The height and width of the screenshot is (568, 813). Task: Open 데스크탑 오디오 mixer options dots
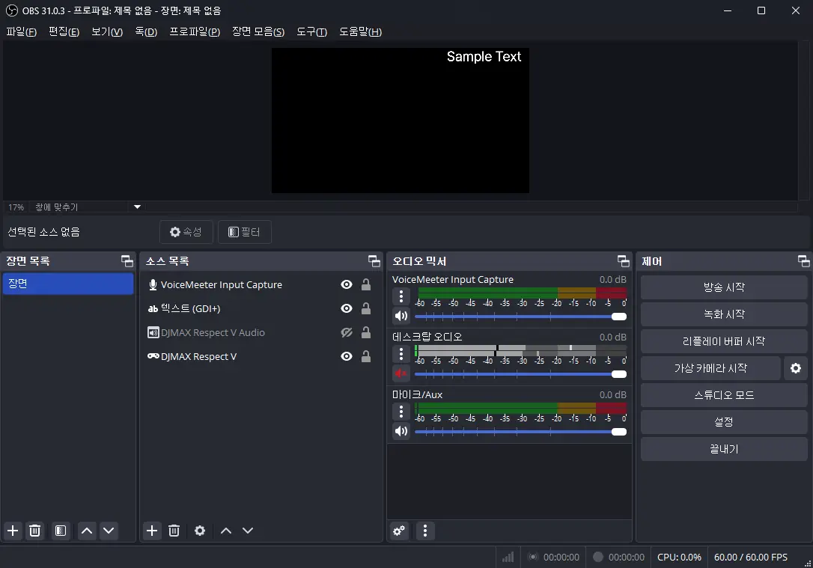pos(401,354)
